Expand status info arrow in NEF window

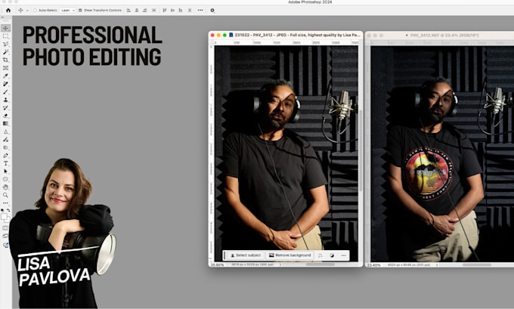[437, 264]
